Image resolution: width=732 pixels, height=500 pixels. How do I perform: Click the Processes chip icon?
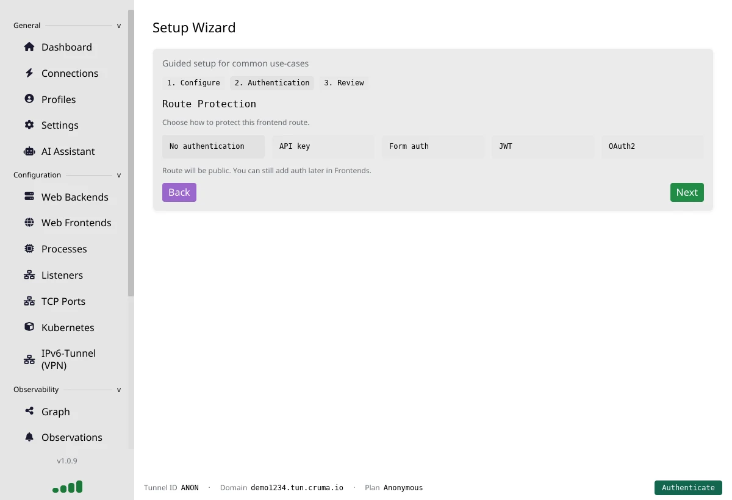[x=29, y=249]
